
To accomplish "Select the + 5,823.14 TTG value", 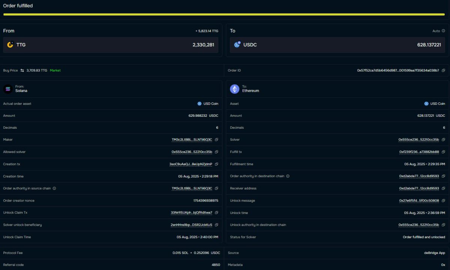I will [x=207, y=31].
